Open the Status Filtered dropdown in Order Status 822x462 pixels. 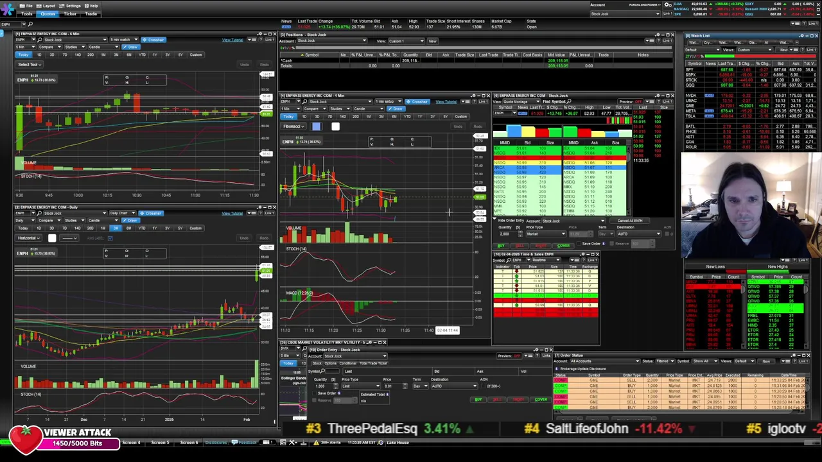(666, 361)
